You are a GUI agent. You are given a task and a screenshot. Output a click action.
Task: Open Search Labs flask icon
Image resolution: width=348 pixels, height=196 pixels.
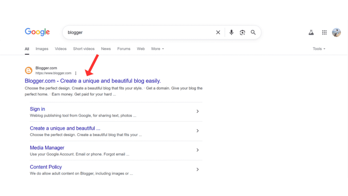click(x=311, y=32)
